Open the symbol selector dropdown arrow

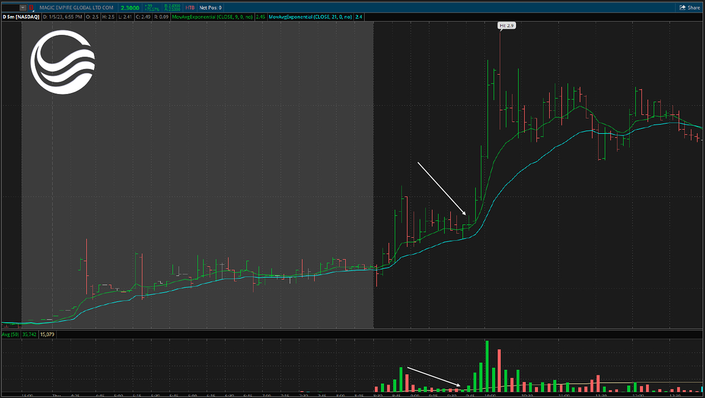point(23,8)
